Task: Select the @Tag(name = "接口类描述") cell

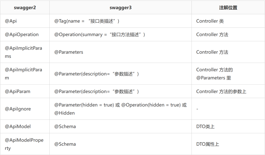Action: tap(121, 21)
